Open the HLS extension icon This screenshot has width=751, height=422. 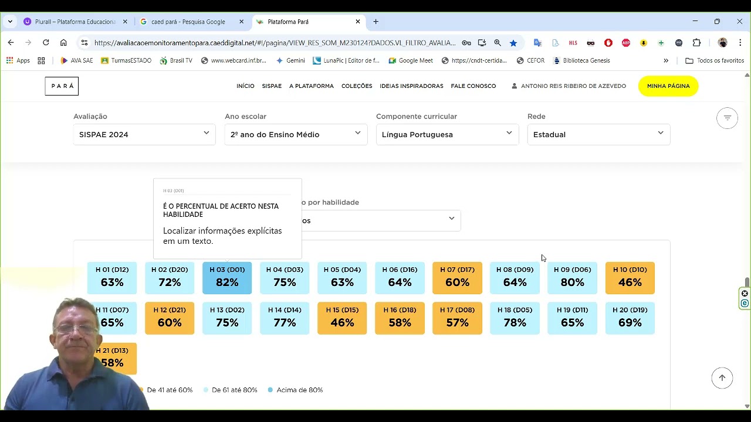coord(573,43)
